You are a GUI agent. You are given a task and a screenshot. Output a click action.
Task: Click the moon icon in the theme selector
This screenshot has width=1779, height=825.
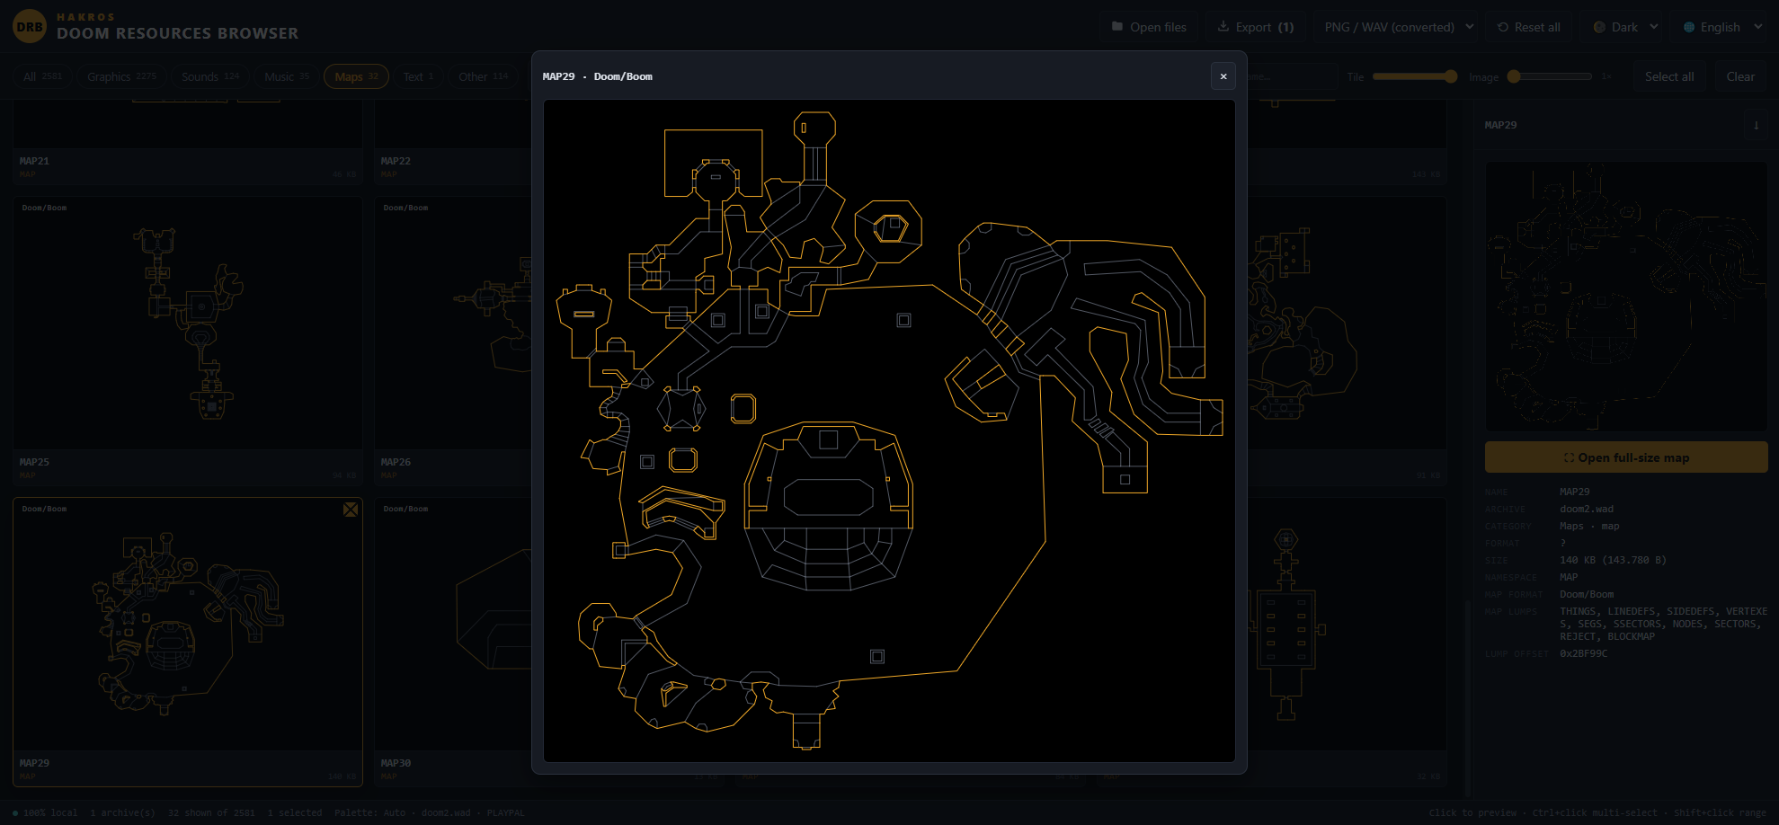click(1599, 27)
